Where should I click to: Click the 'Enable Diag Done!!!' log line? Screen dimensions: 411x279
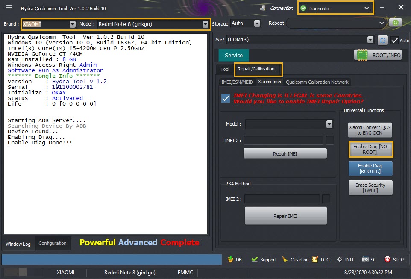[x=40, y=143]
